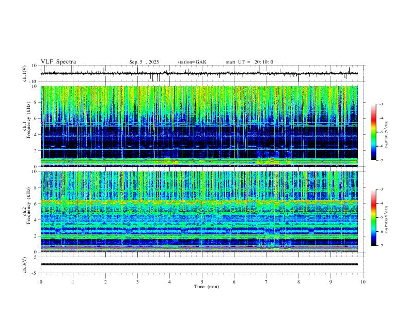
Task: Click time axis tick label "3"
Action: pyautogui.click(x=137, y=282)
